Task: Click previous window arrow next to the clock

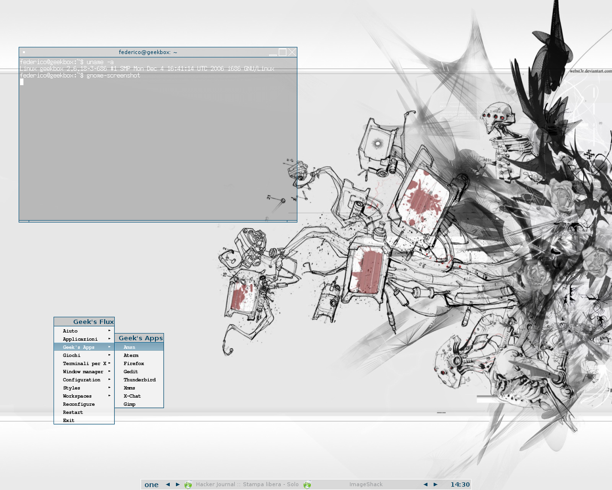Action: [426, 484]
